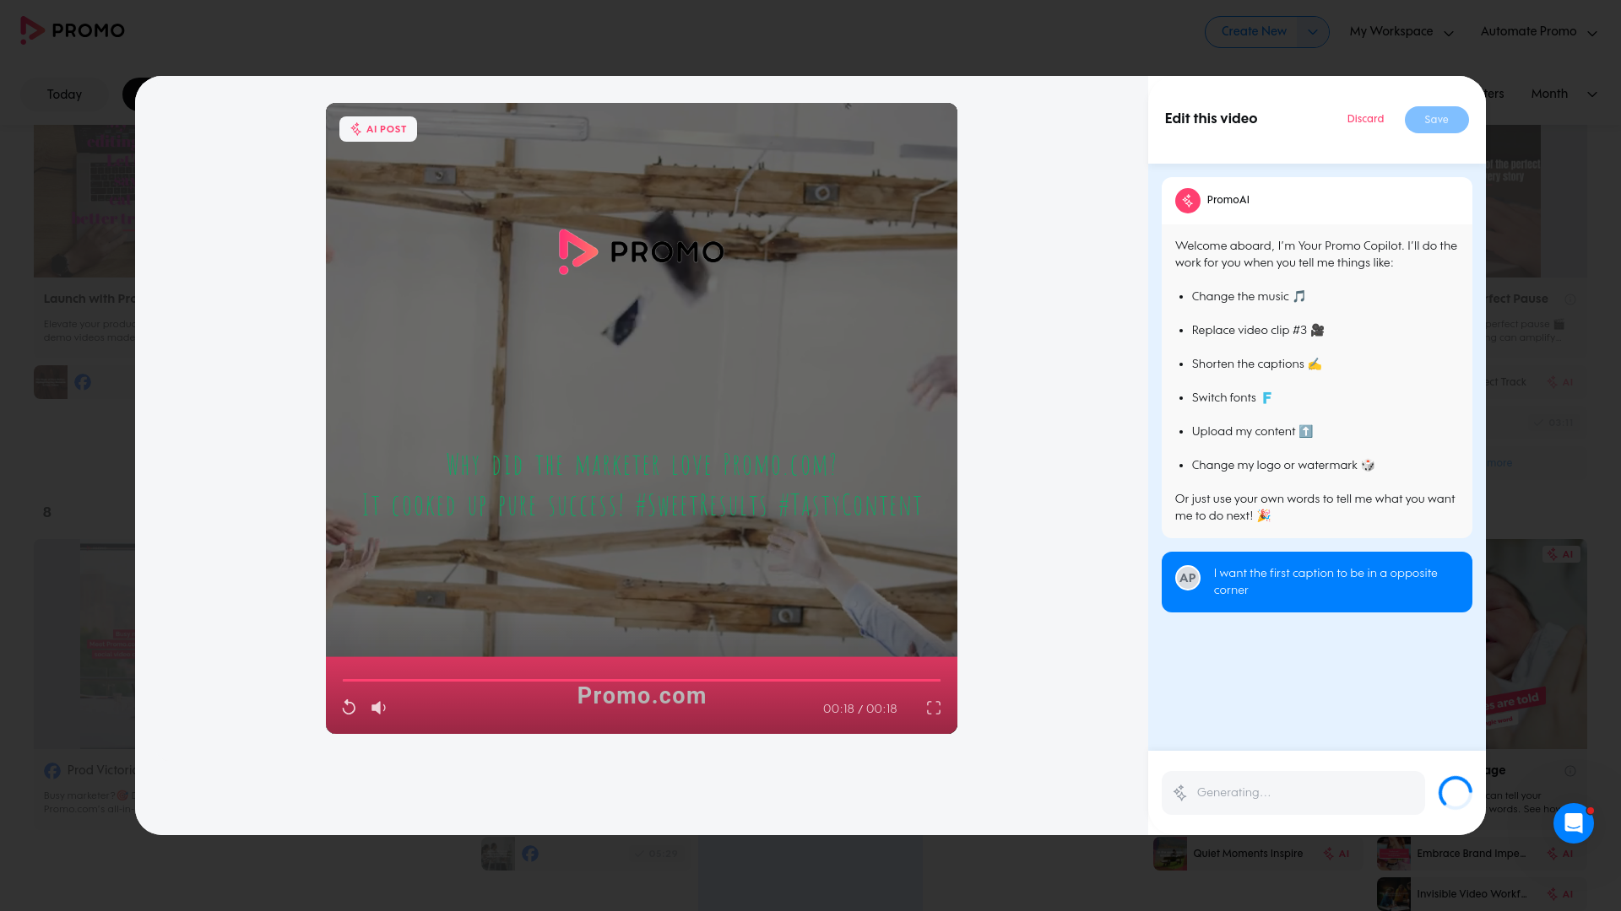Click 'Change my logo or watermark' text
The width and height of the screenshot is (1621, 911).
pos(1283,466)
